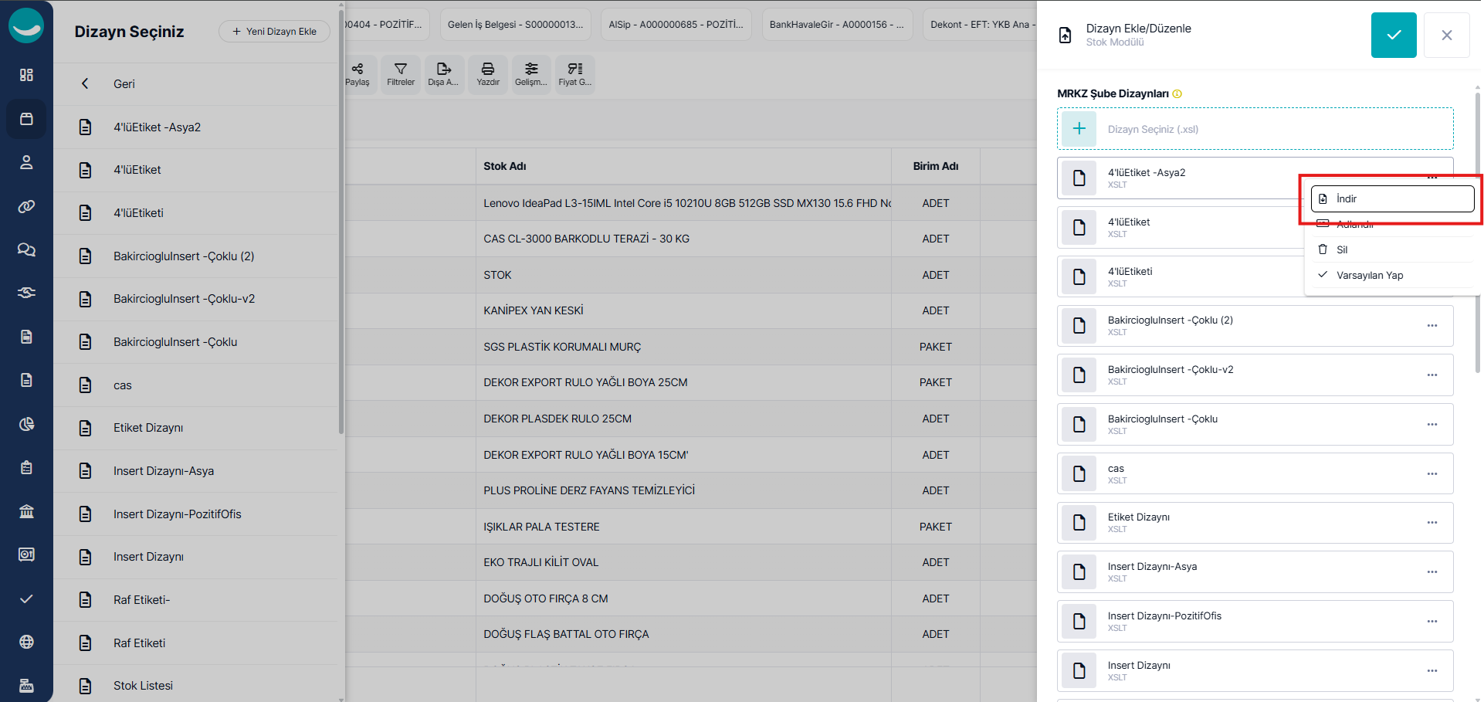Click the Dışa Aktar export icon
1484x702 pixels.
click(x=444, y=74)
